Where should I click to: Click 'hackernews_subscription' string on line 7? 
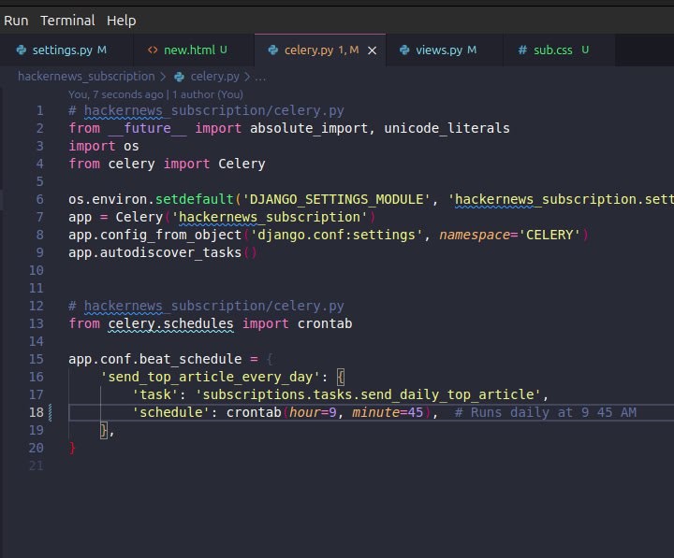coord(270,217)
